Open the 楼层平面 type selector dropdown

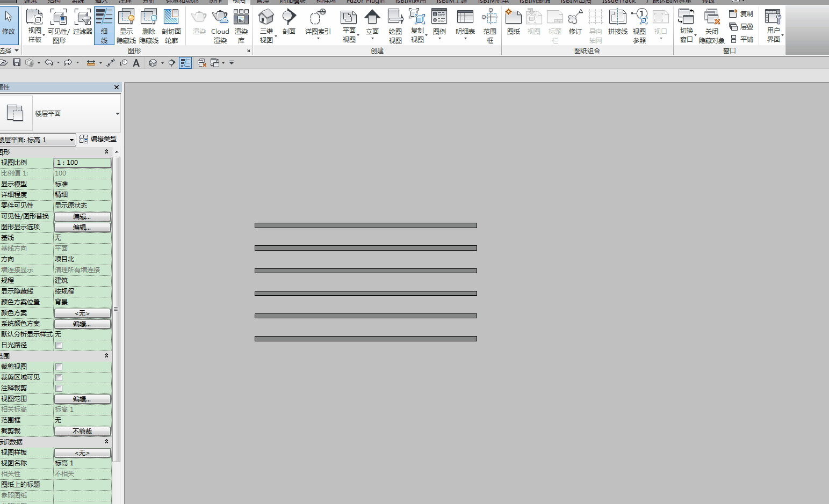pyautogui.click(x=117, y=114)
